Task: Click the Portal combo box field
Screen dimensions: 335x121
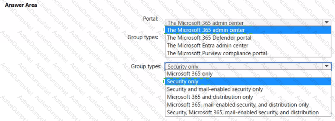Action: [248, 22]
